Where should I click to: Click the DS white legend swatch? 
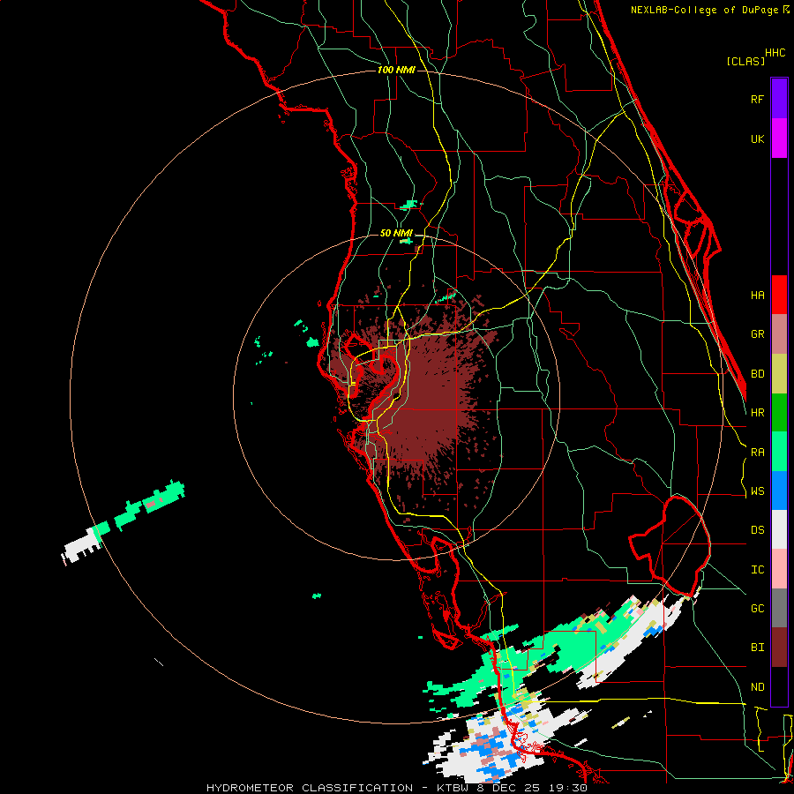[x=779, y=529]
